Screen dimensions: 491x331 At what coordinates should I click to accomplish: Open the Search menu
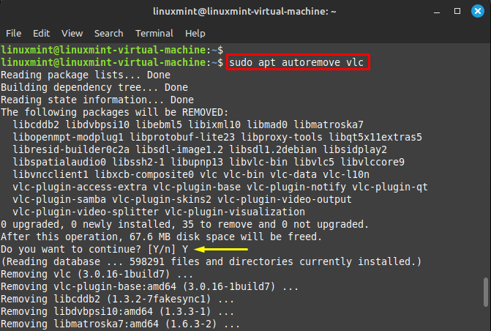108,34
